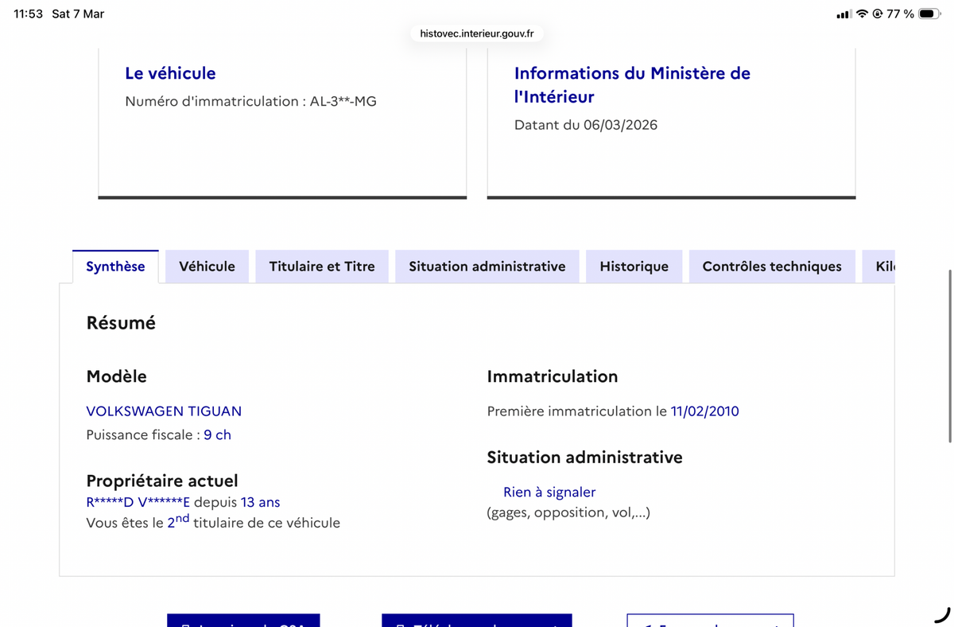Click the "Propriétaire actuel" heading
This screenshot has height=627, width=954.
pos(162,481)
